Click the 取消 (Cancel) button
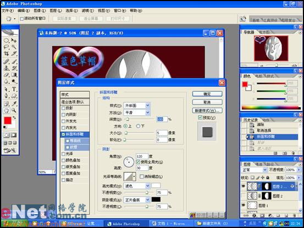Viewport: 304px width, 228px height. [207, 102]
